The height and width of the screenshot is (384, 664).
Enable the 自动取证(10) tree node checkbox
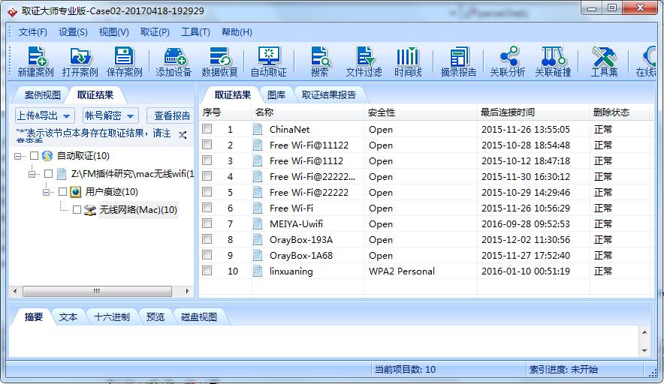tap(34, 156)
